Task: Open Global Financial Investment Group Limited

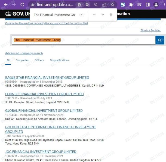Action: pos(44,111)
